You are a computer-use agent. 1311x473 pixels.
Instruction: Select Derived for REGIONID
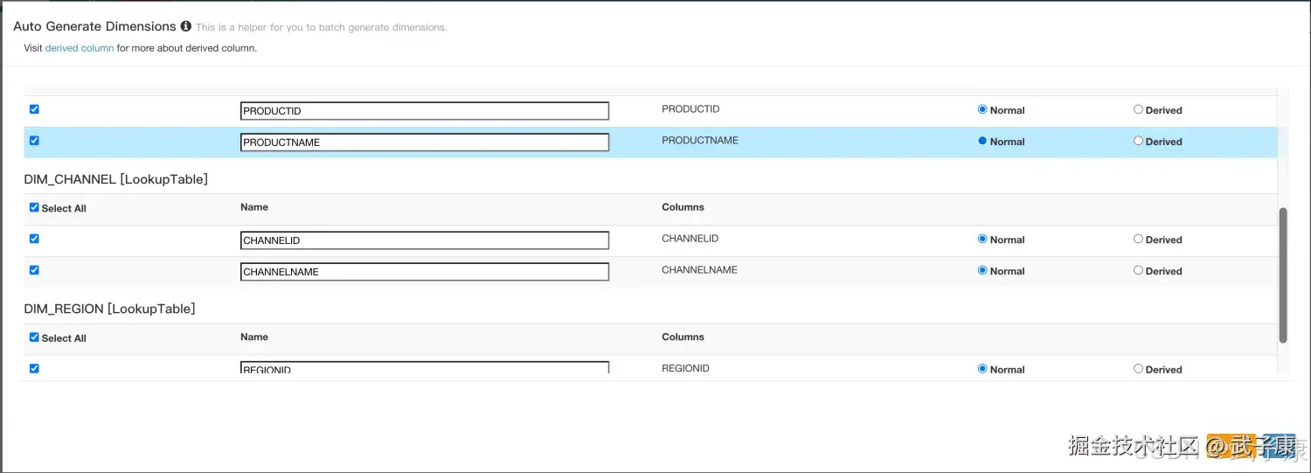(1138, 369)
